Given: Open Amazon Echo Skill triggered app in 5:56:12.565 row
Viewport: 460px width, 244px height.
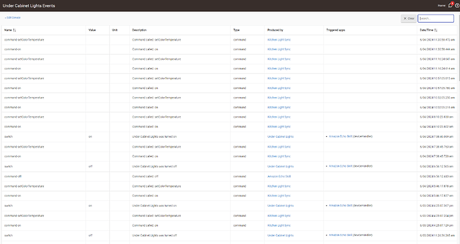Looking at the screenshot, I should pos(340,166).
